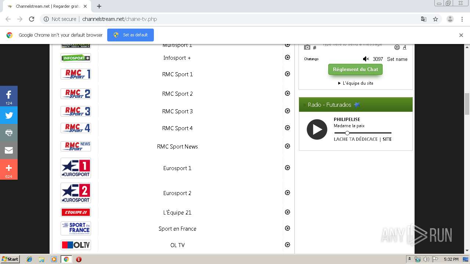The width and height of the screenshot is (470, 264).
Task: Open Opera browser from taskbar
Action: [79, 259]
